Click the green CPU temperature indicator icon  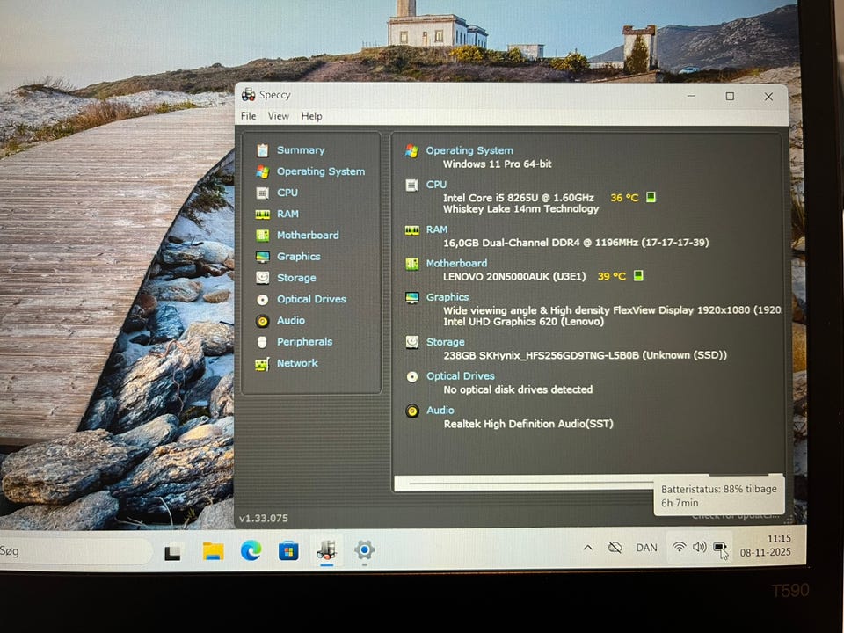[651, 197]
